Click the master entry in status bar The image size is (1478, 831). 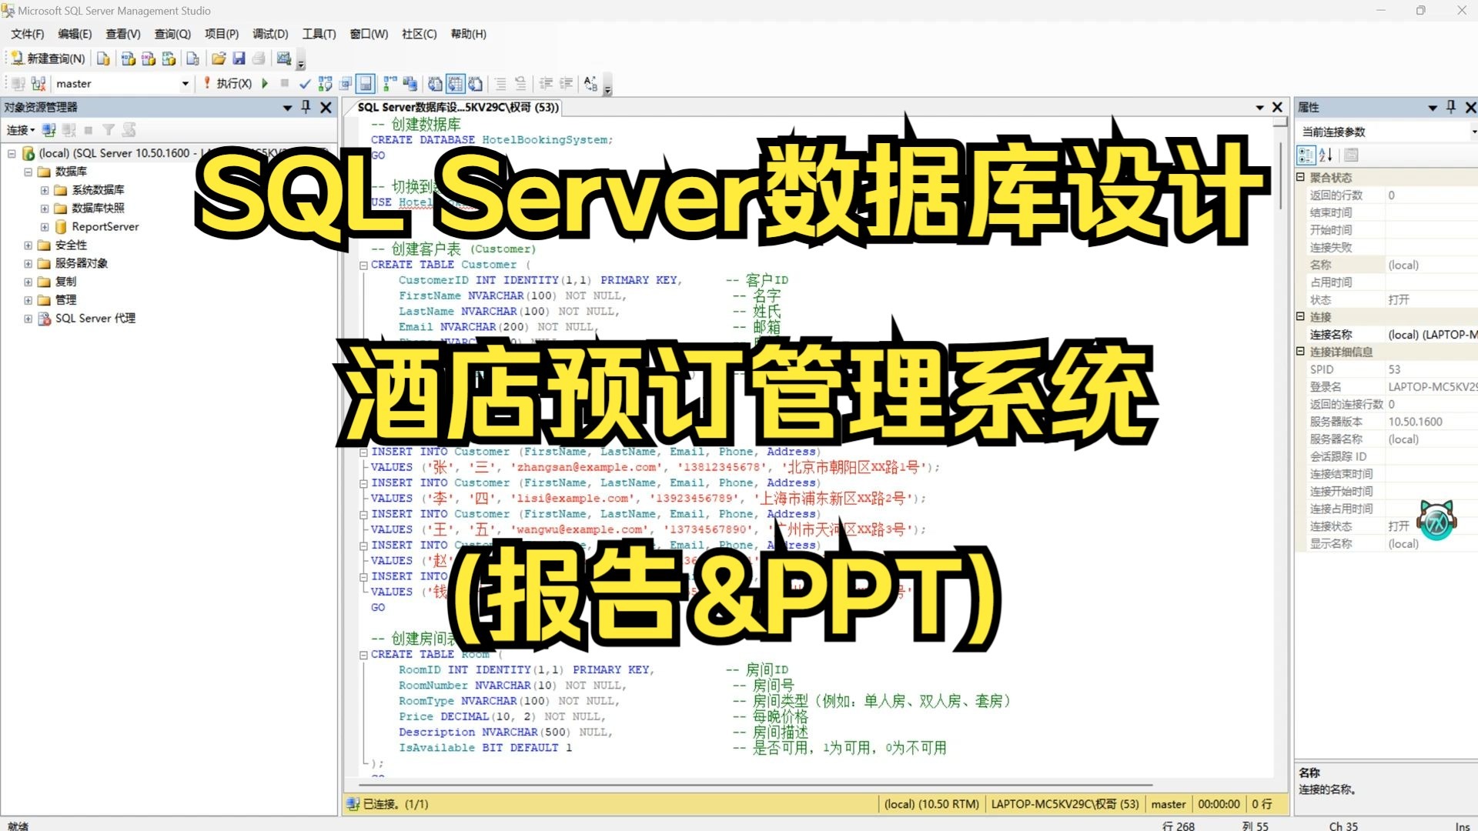pos(1168,804)
